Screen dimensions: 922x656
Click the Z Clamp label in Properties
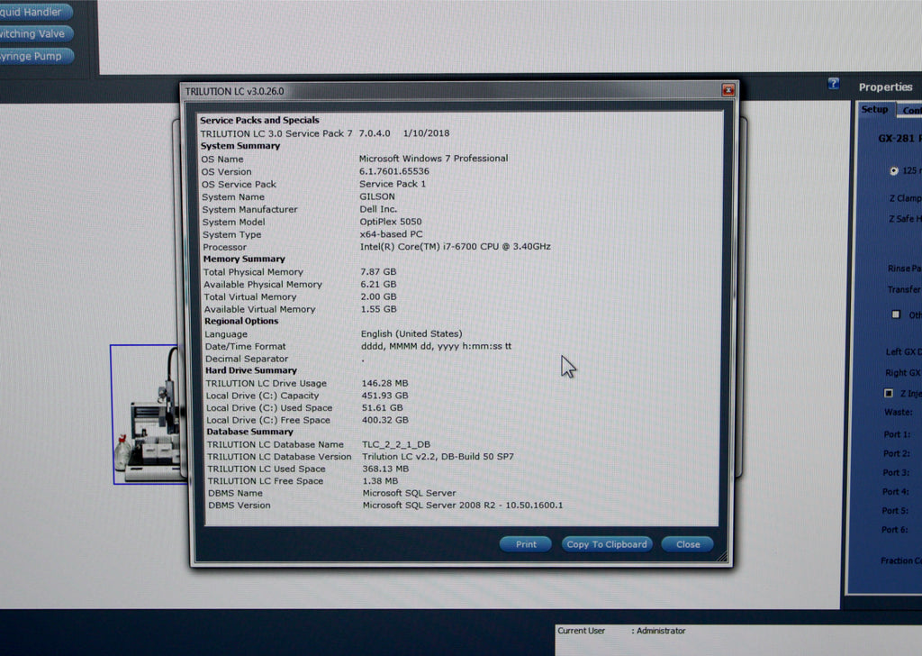point(905,198)
